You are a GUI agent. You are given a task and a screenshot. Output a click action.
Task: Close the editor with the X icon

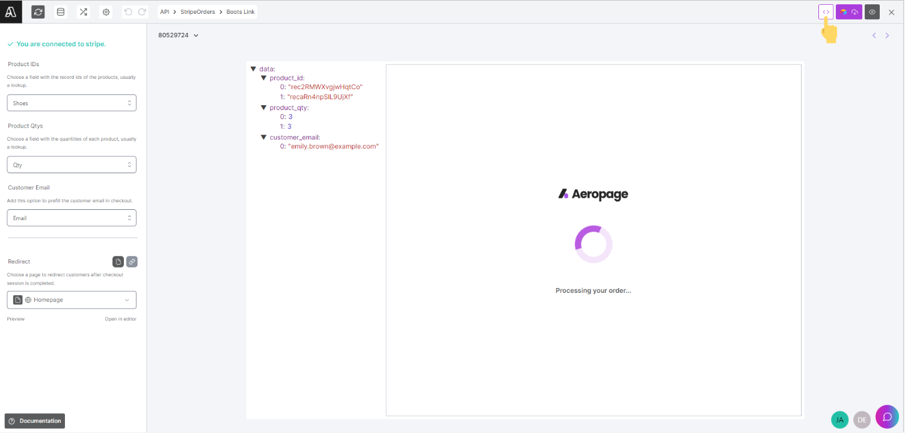click(x=892, y=12)
